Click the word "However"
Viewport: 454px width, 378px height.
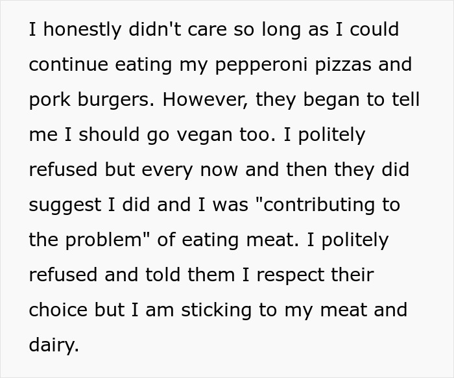click(205, 101)
